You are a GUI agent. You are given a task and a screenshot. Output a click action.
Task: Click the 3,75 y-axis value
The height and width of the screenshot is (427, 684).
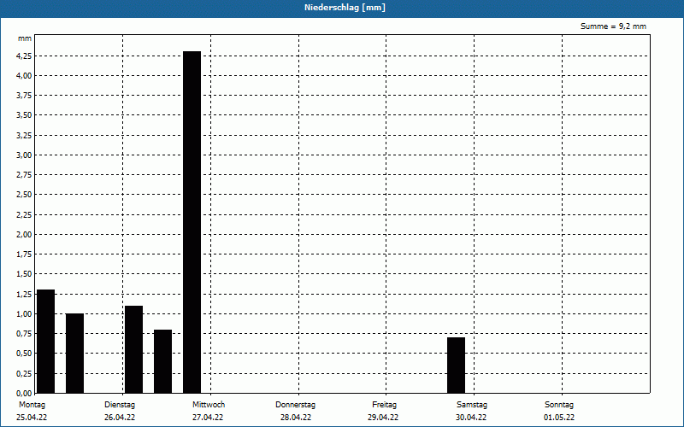click(24, 96)
